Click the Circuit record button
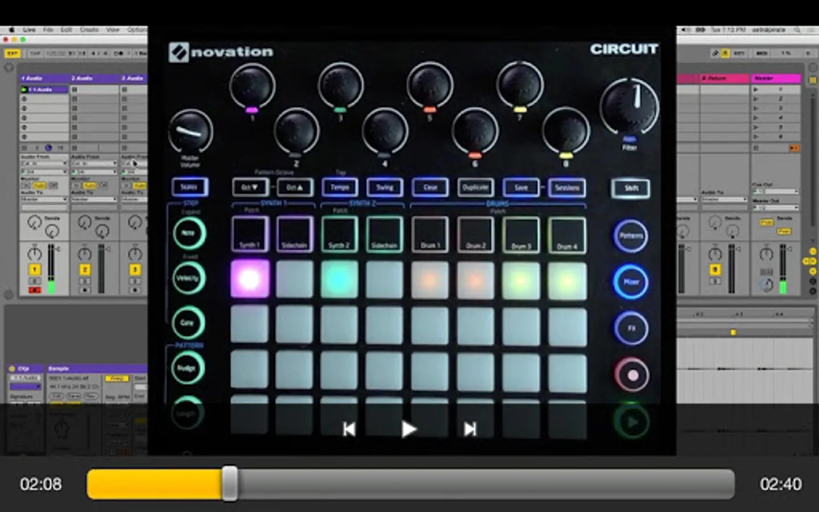The width and height of the screenshot is (819, 512). tap(631, 375)
